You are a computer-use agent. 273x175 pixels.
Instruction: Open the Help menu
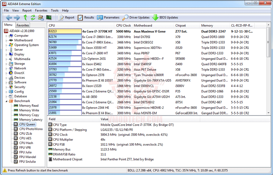coord(65,11)
